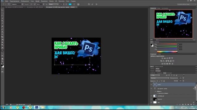Screen dimensions: 197x110
Task: Switch to the Гистограмма tab
Action: [165, 8]
